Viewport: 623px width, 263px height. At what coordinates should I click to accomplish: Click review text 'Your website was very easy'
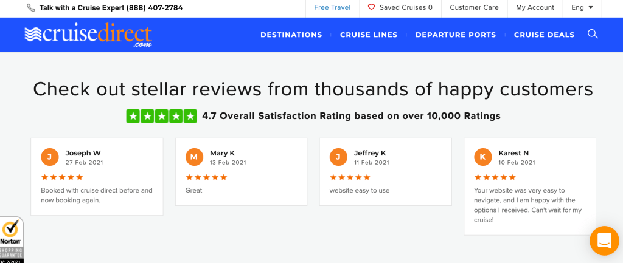click(527, 205)
